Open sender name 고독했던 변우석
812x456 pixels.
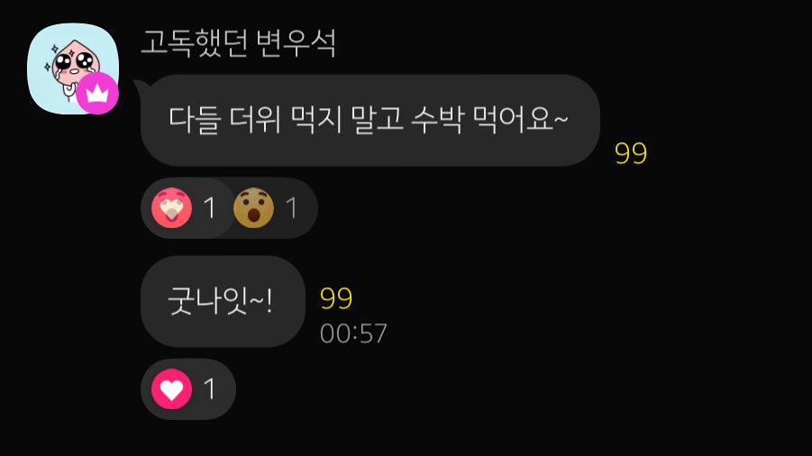[238, 42]
